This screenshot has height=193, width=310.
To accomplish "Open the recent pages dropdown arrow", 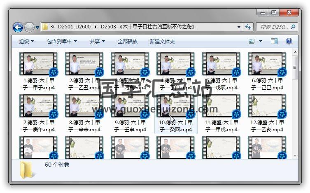I will (x=37, y=28).
